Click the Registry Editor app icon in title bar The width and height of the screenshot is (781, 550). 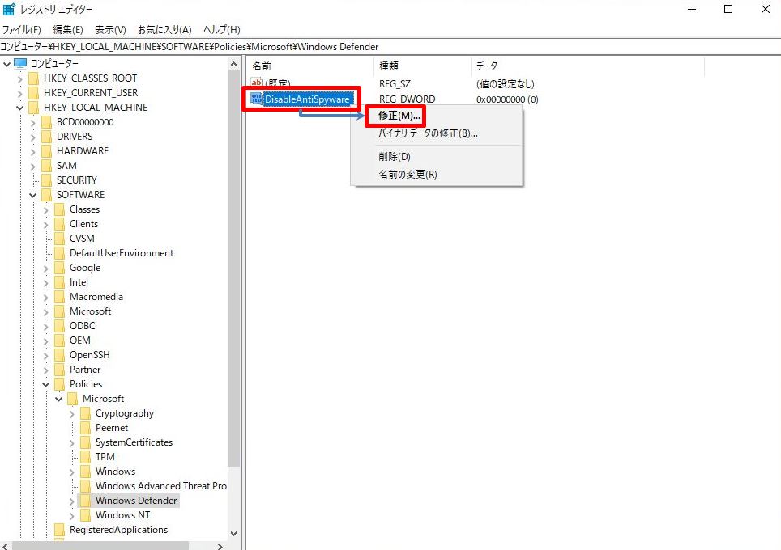click(9, 9)
